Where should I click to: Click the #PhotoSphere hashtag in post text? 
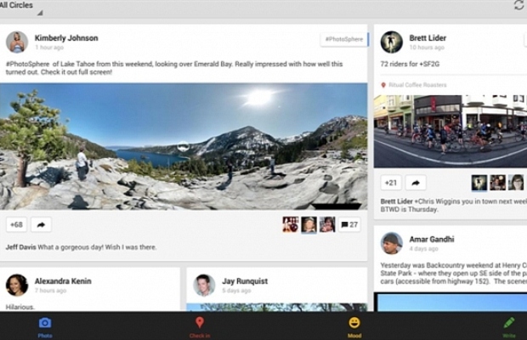point(27,64)
